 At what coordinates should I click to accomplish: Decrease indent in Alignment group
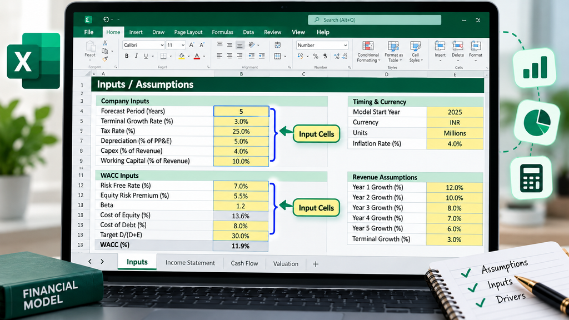[x=252, y=56]
